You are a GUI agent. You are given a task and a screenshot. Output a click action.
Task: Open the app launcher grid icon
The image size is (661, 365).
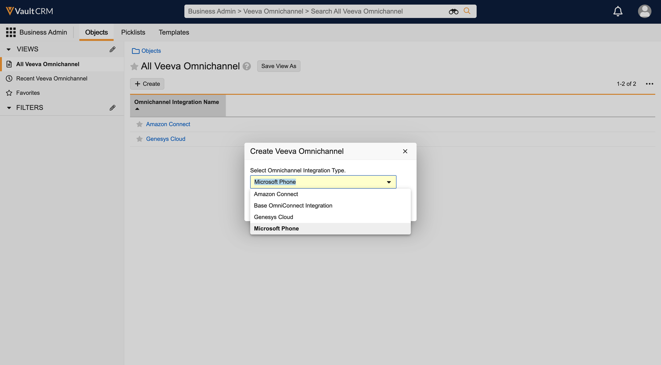[11, 32]
